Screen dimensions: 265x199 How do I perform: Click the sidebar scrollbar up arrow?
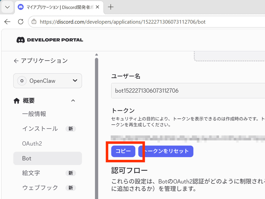pos(96,55)
